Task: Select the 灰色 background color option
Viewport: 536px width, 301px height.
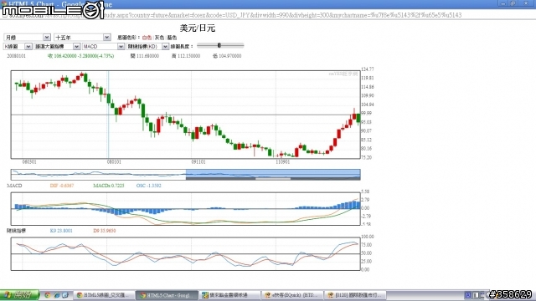Action: point(159,38)
